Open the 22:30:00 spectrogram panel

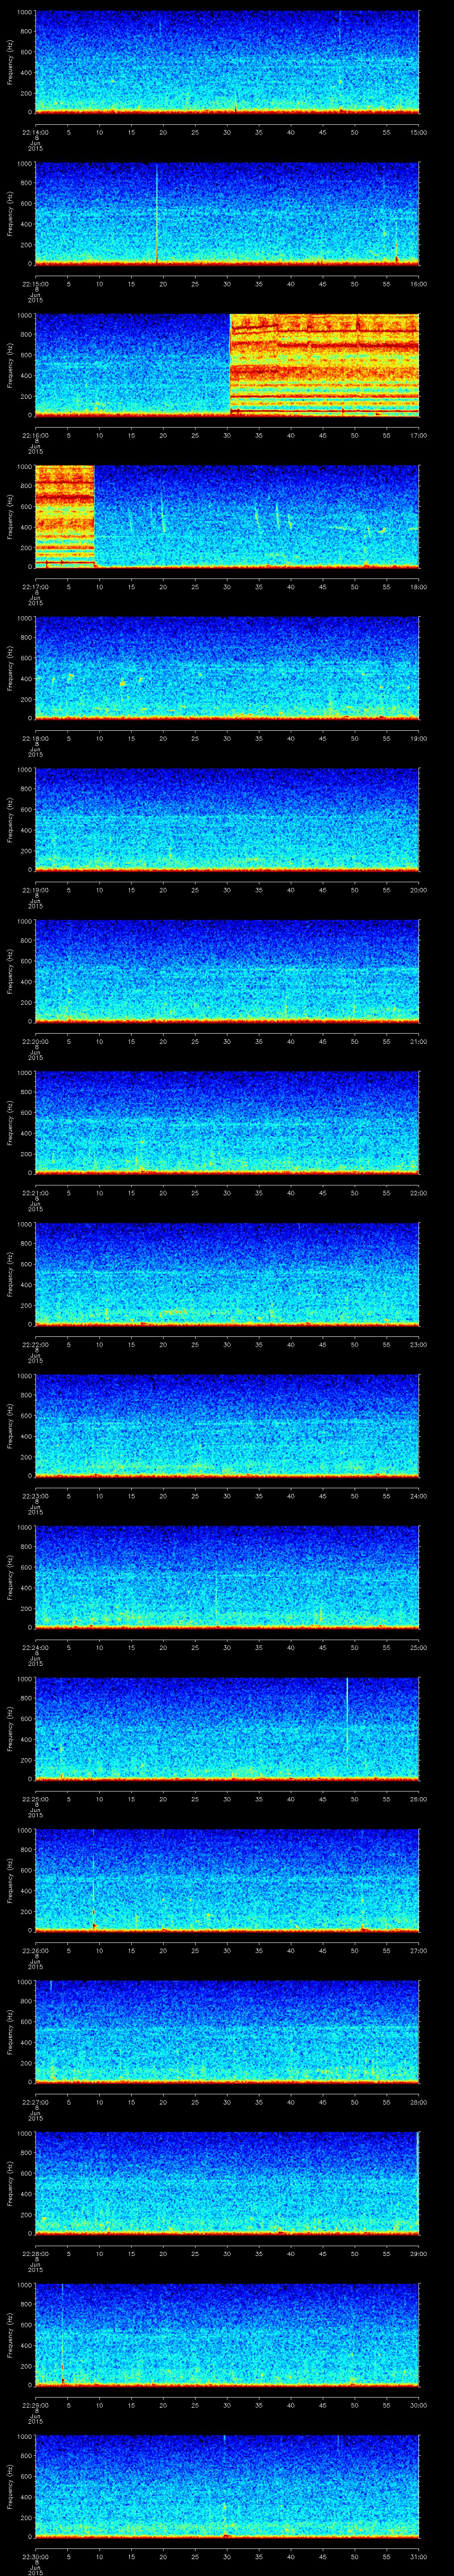(227, 2486)
